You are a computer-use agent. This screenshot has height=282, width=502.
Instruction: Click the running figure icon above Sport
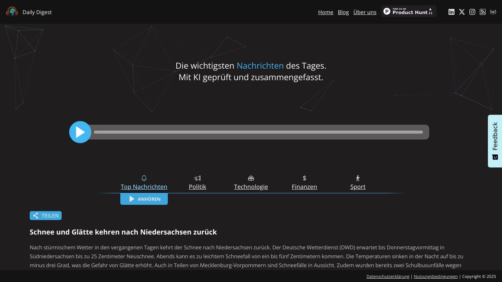pyautogui.click(x=358, y=178)
